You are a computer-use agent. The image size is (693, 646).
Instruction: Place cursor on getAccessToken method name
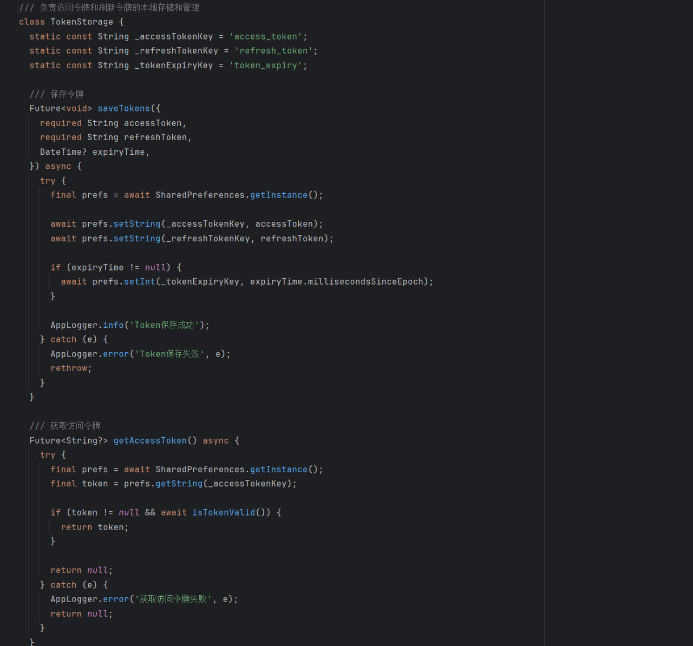[x=150, y=440]
